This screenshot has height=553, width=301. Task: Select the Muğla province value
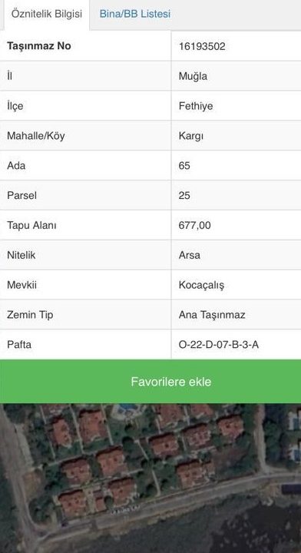[193, 76]
